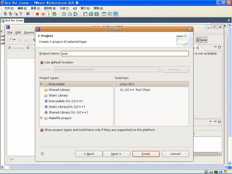Open the New wizard dropdown arrow
This screenshot has width=232, height=174.
[14, 40]
